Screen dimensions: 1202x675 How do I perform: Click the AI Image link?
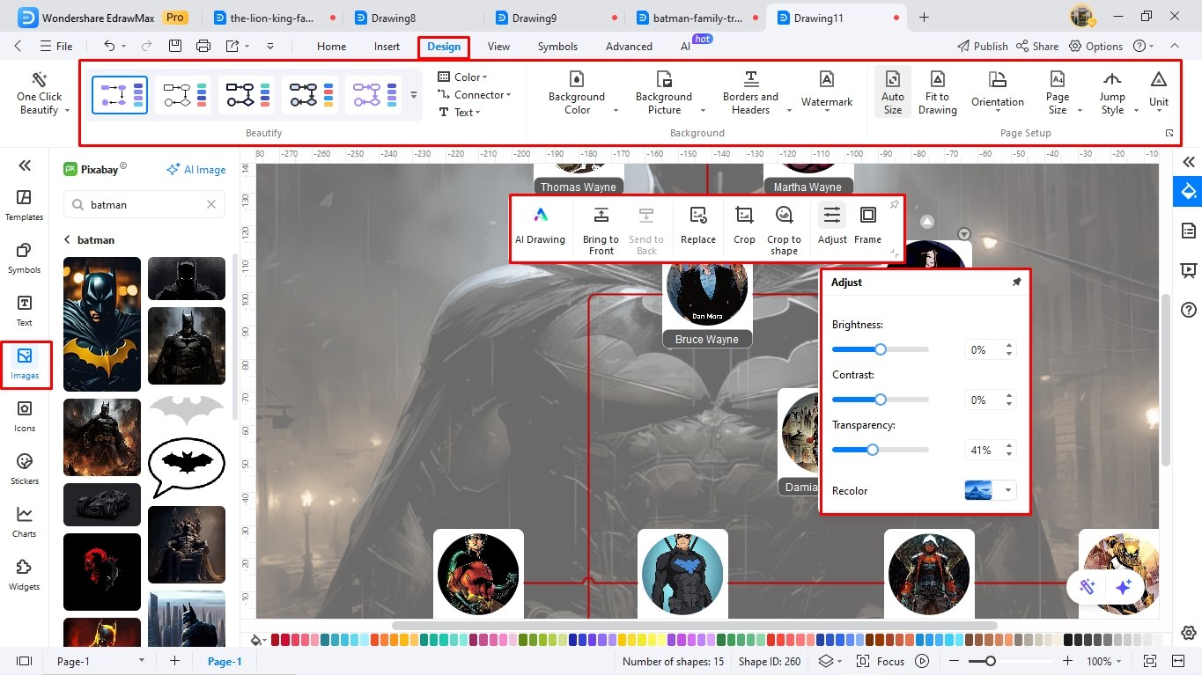click(195, 170)
